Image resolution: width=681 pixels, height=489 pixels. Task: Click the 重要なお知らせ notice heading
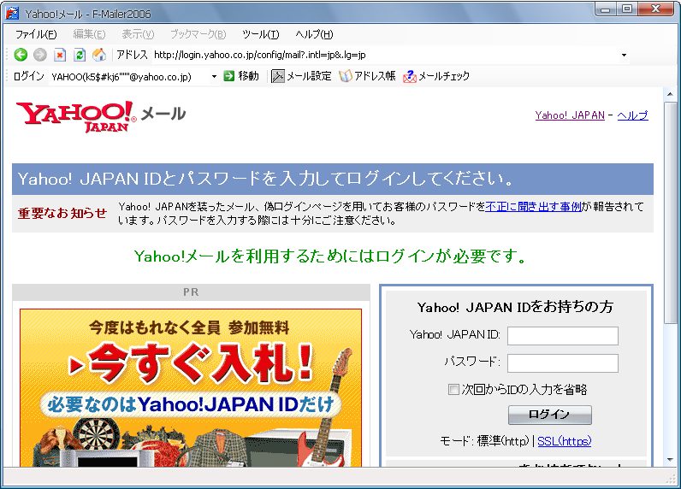62,213
